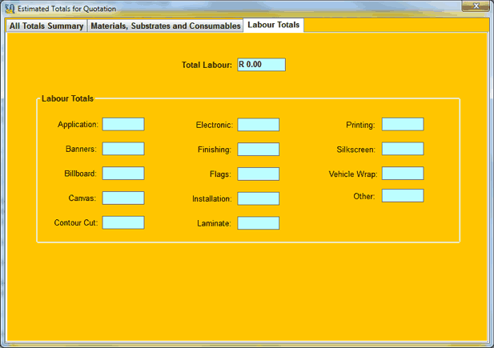
Task: Focus the Canvas labour field
Action: [x=123, y=198]
